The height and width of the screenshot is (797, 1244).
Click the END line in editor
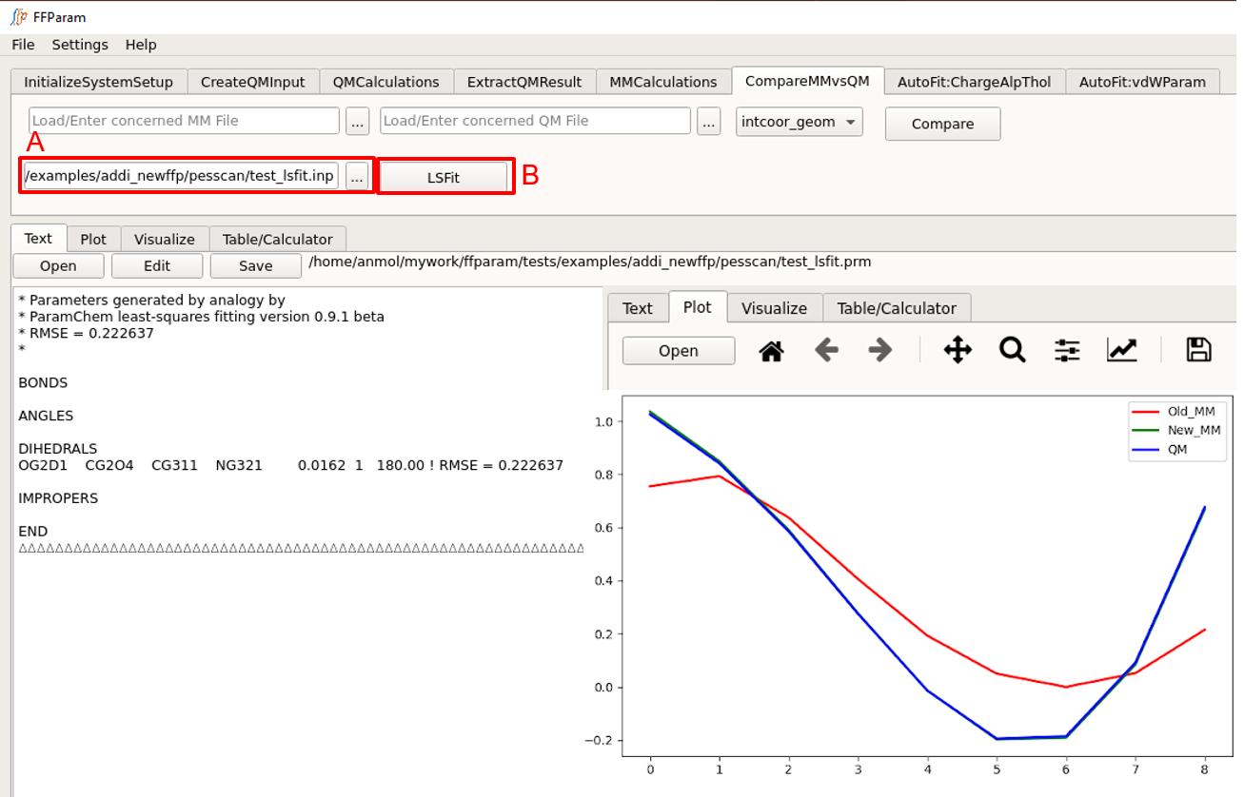[33, 532]
